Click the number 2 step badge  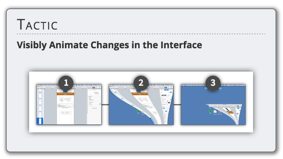click(x=141, y=83)
